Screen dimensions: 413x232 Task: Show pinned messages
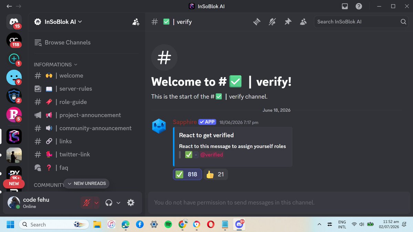[x=288, y=22]
